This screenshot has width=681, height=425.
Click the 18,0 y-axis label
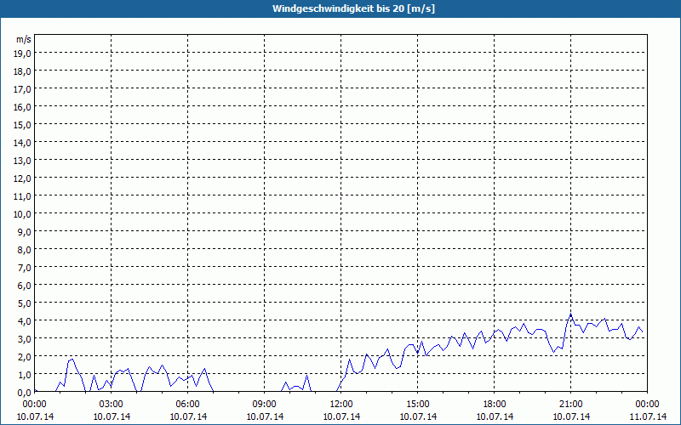(22, 71)
